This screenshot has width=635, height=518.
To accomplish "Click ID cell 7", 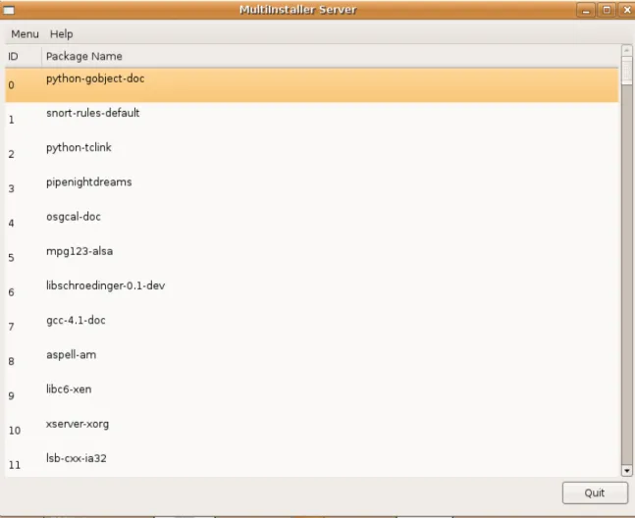I will [x=12, y=327].
